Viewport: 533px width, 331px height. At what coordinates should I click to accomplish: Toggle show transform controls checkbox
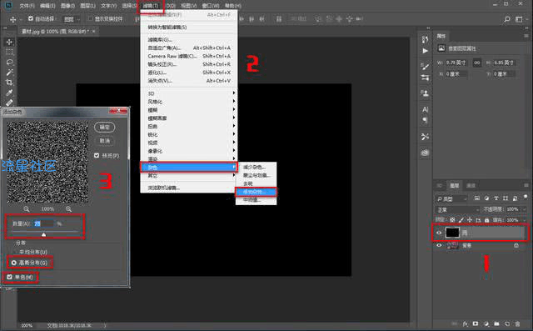(90, 18)
